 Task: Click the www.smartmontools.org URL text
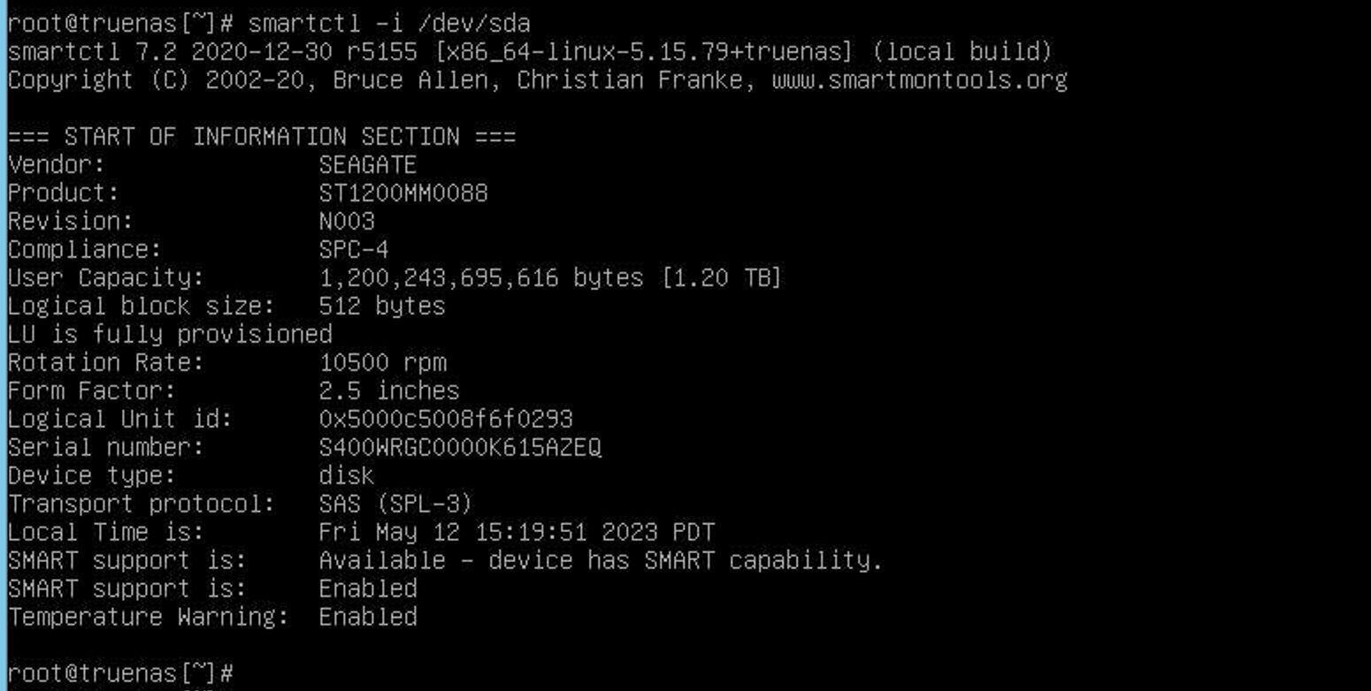(919, 80)
